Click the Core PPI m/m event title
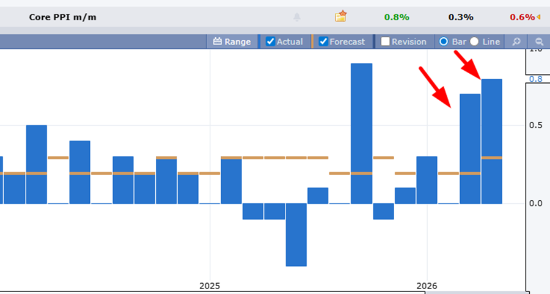The width and height of the screenshot is (550, 294). point(62,17)
